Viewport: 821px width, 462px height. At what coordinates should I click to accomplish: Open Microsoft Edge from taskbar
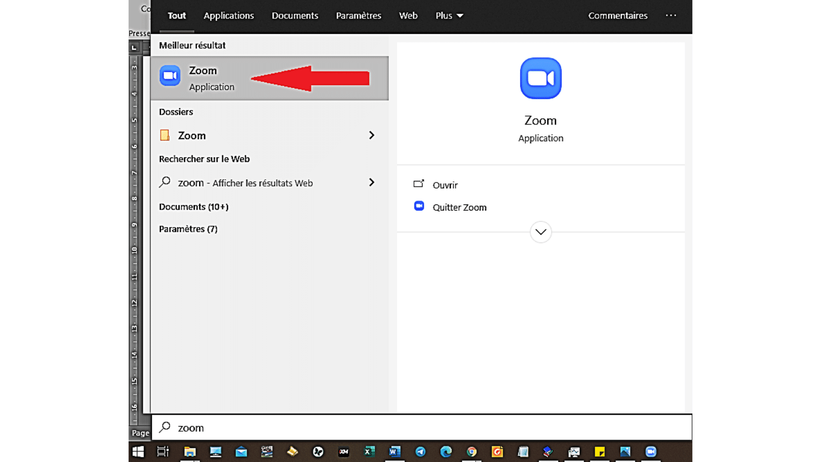click(x=446, y=452)
